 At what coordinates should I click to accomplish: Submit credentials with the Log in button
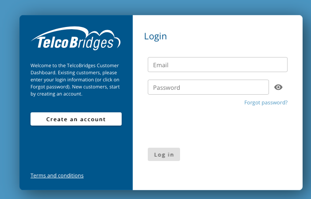(164, 154)
